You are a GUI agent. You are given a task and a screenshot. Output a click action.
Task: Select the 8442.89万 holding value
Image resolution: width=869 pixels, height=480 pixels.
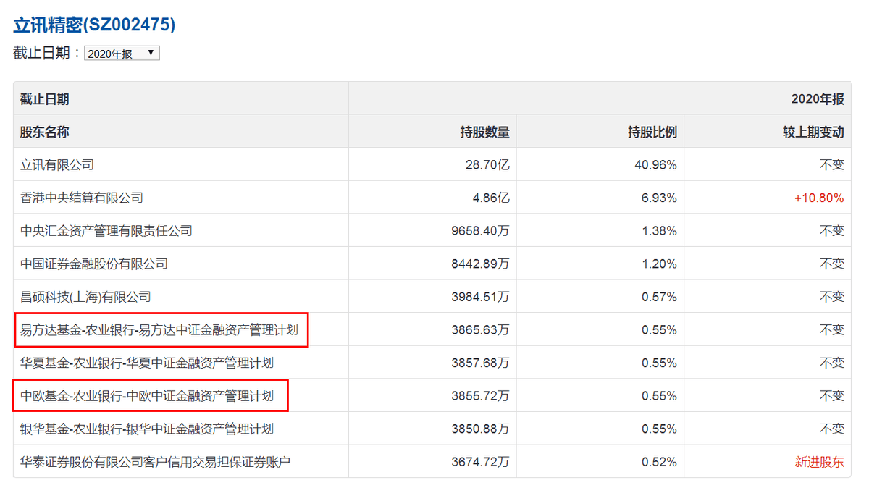point(480,264)
